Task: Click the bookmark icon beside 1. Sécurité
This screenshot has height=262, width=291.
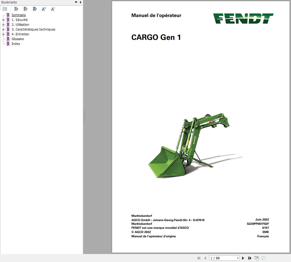Action: point(8,20)
